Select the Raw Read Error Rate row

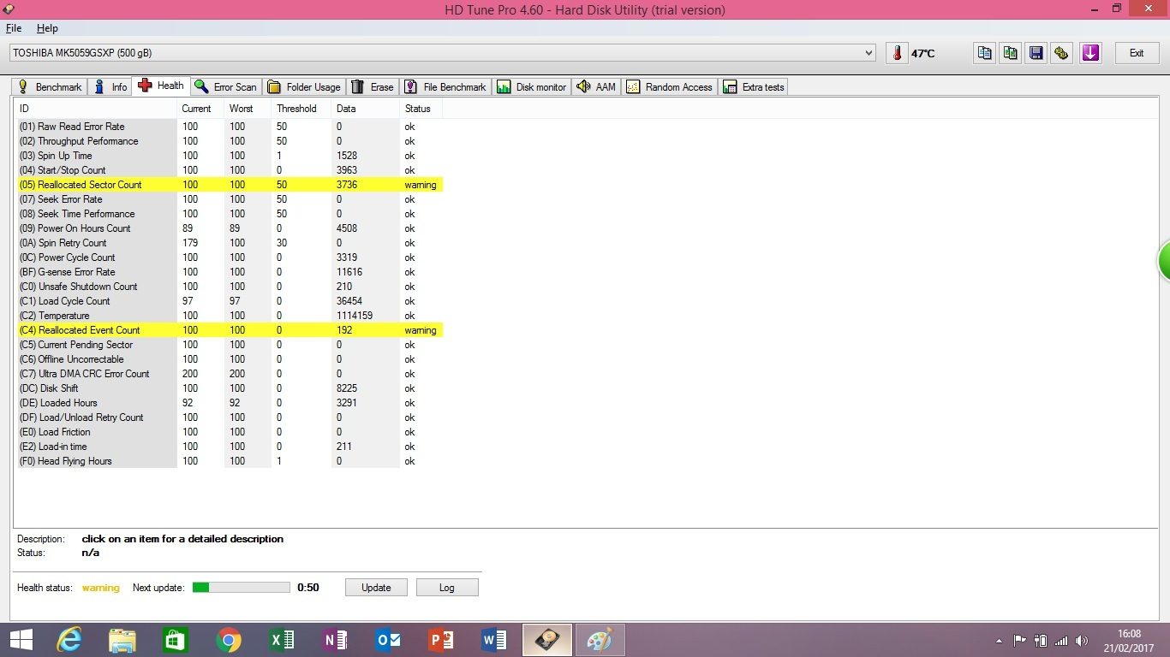pos(230,127)
